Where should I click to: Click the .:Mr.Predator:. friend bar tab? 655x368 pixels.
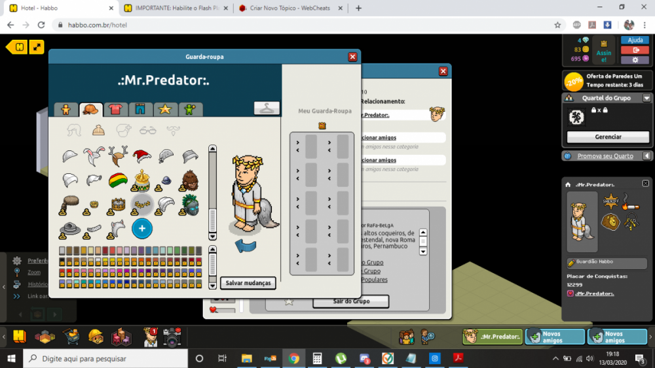[x=493, y=337]
